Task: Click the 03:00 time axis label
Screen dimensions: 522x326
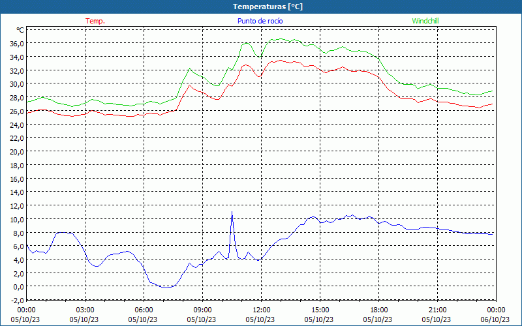Action: tap(85, 310)
